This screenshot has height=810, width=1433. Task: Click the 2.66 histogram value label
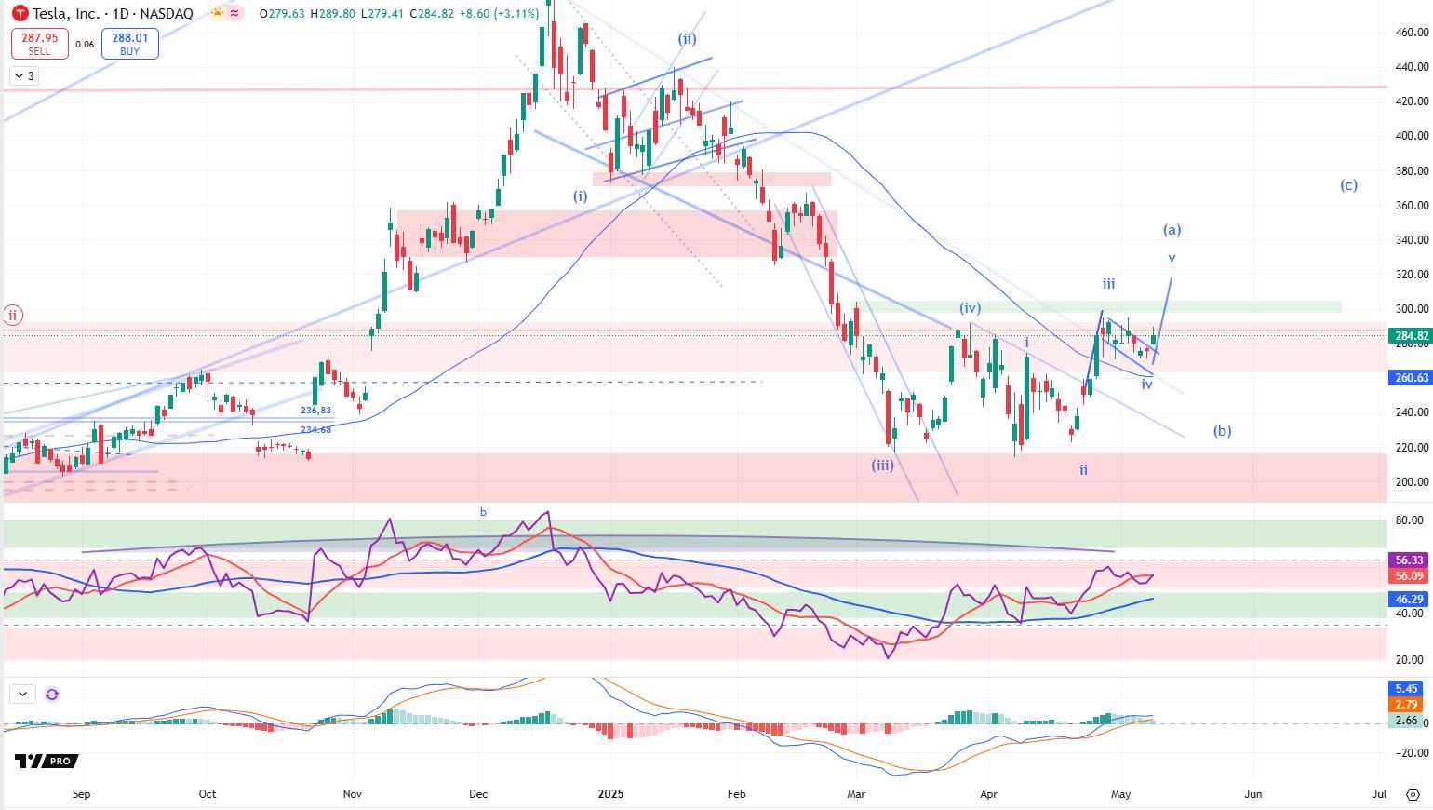[x=1408, y=721]
